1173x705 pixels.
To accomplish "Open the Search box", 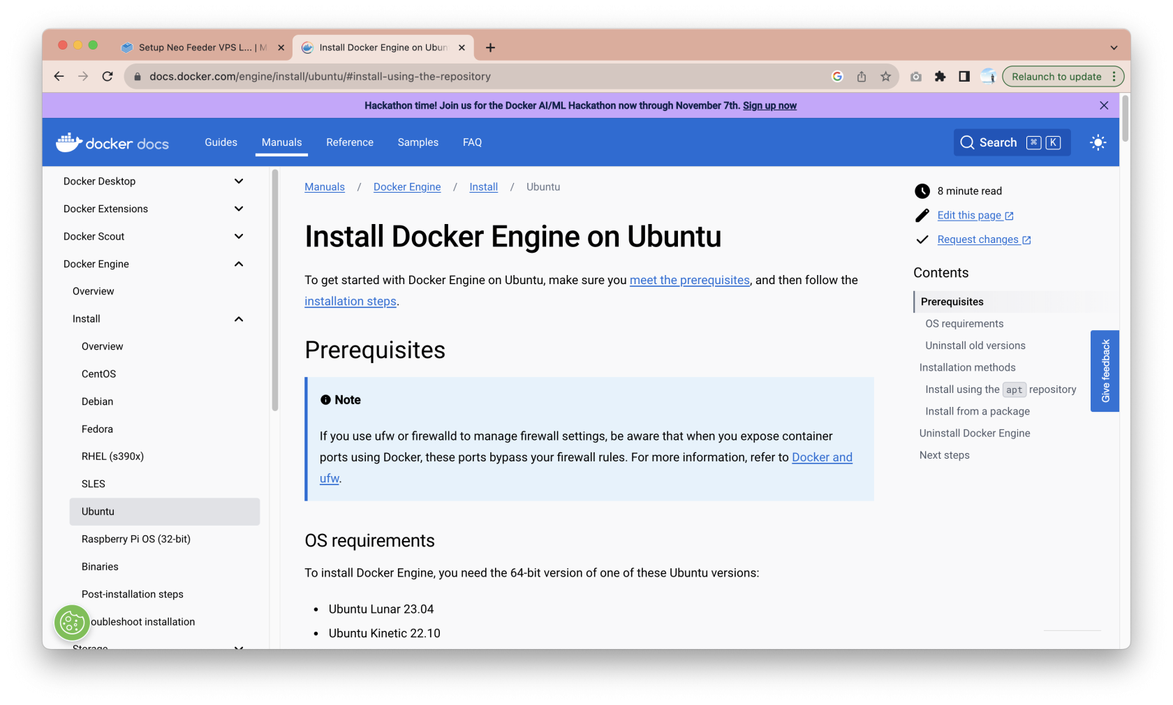I will pos(1012,142).
